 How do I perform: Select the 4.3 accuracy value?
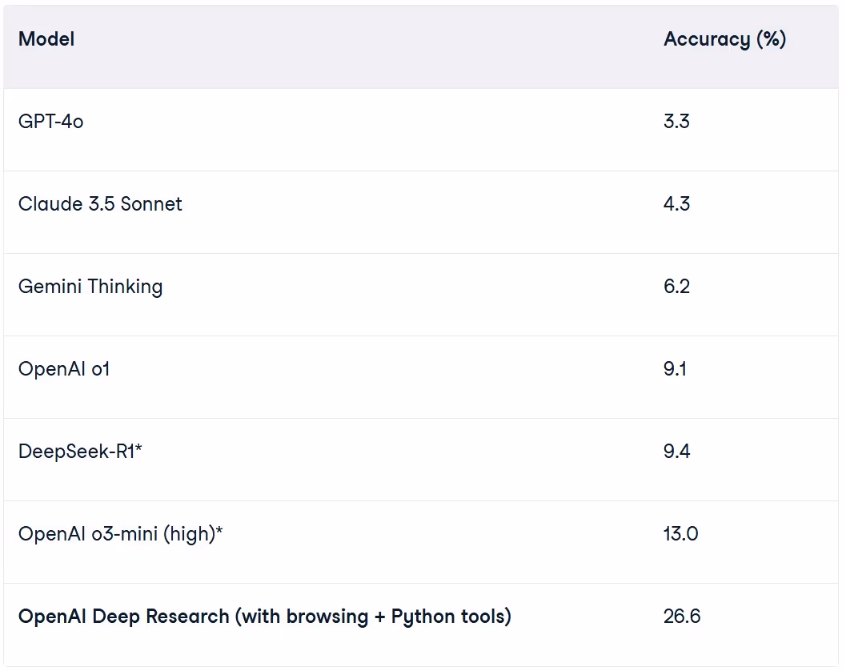click(676, 204)
